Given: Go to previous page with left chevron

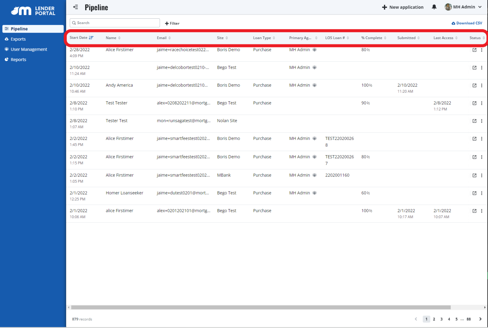Looking at the screenshot, I should point(416,319).
